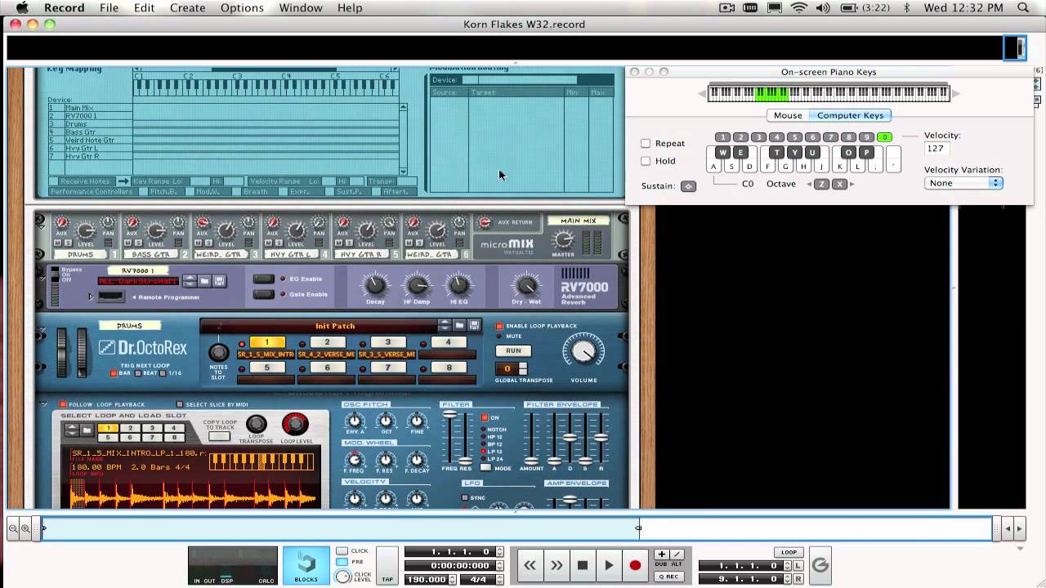The image size is (1046, 588).
Task: Click the volume icon in menu bar
Action: pyautogui.click(x=823, y=8)
